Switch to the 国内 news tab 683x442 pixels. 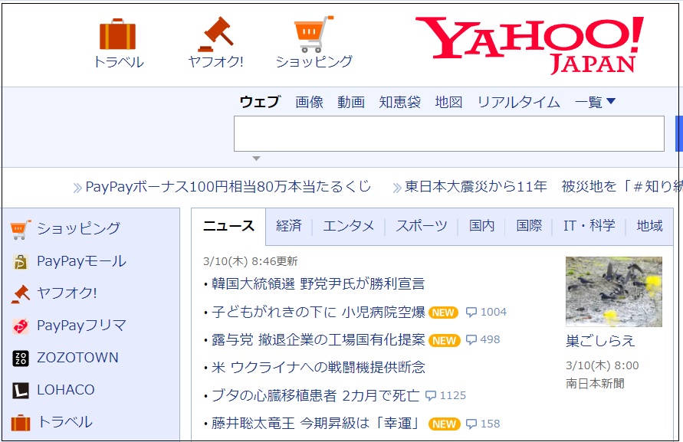point(481,225)
